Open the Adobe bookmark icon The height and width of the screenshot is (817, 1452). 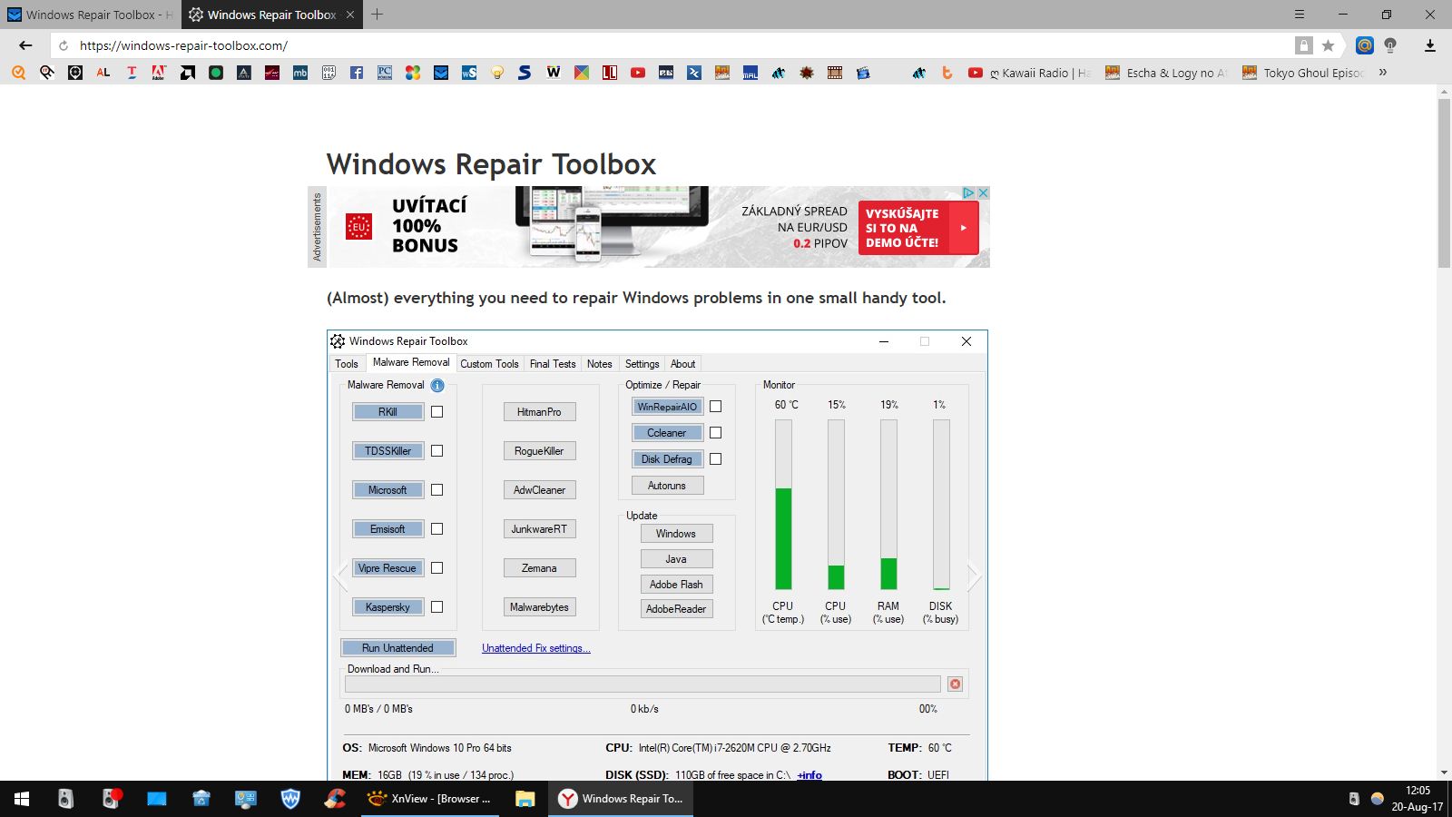pyautogui.click(x=160, y=73)
